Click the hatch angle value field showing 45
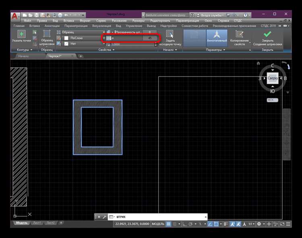302x238 pixels. [x=150, y=38]
